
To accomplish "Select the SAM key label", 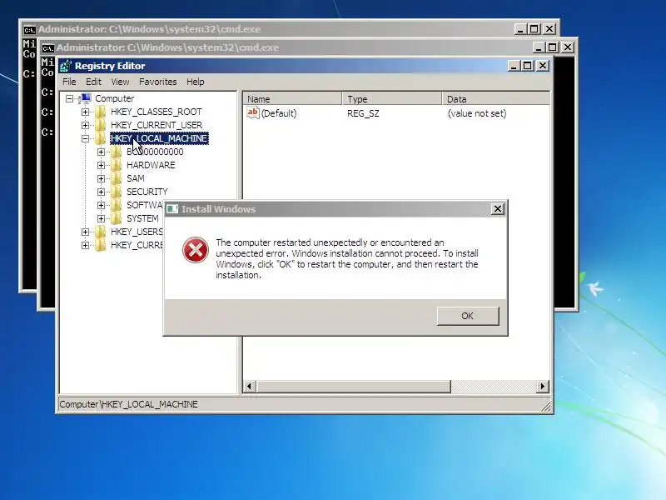I will point(136,178).
